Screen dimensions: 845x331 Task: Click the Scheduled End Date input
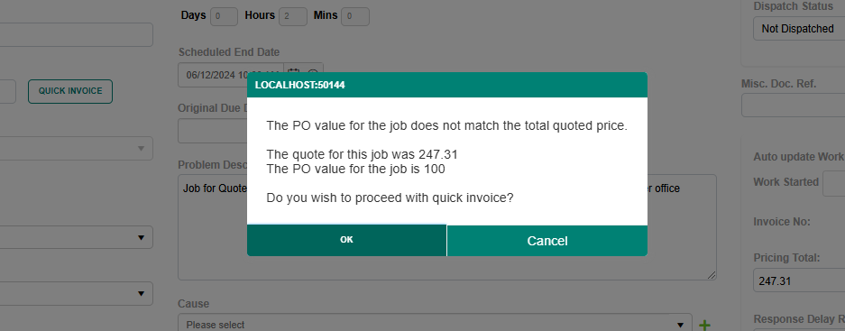pos(232,75)
